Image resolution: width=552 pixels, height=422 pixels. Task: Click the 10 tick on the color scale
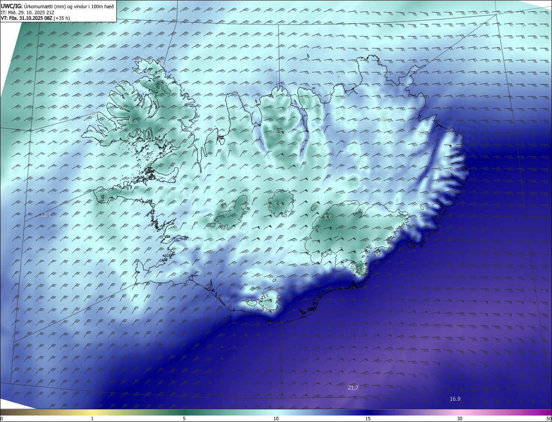[276, 419]
